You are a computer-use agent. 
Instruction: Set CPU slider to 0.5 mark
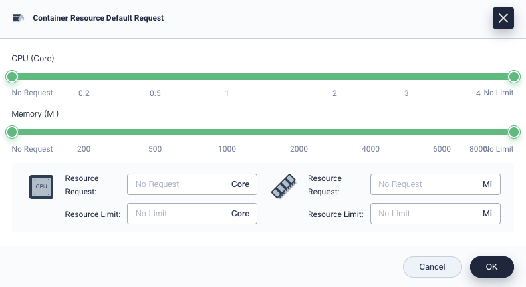click(155, 77)
